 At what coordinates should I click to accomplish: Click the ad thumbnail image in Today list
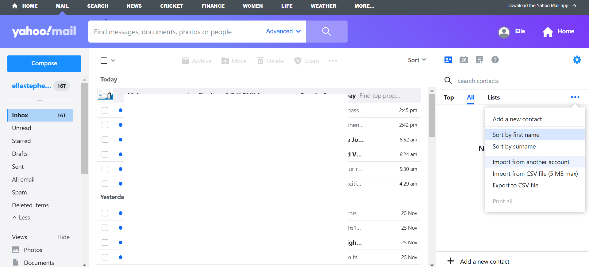(x=106, y=95)
